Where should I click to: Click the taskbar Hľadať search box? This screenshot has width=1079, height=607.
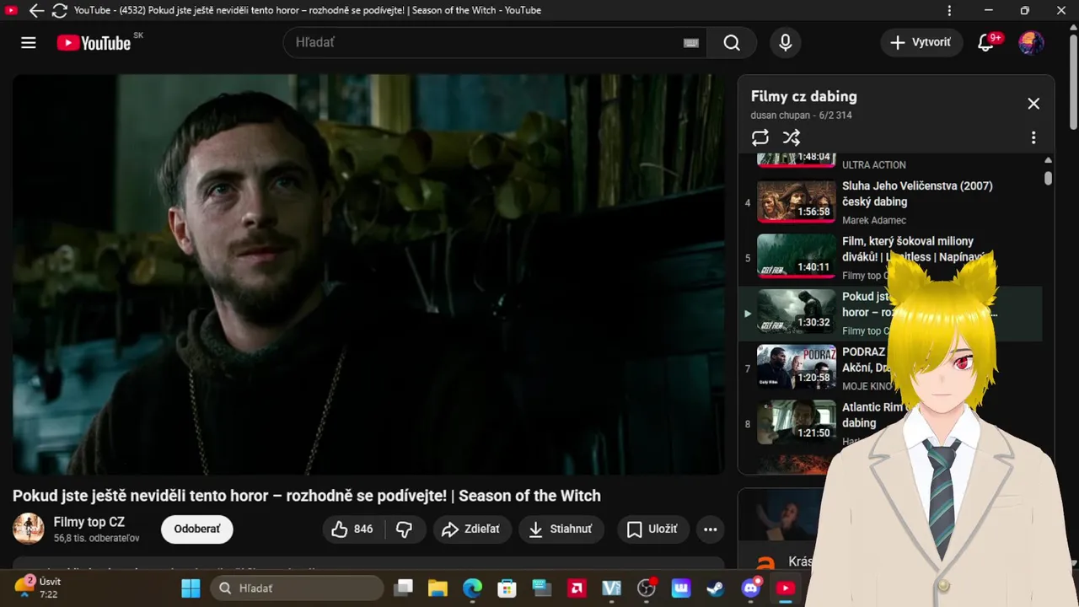click(297, 588)
